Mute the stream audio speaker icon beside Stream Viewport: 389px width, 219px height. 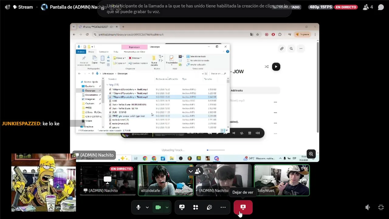click(8, 7)
